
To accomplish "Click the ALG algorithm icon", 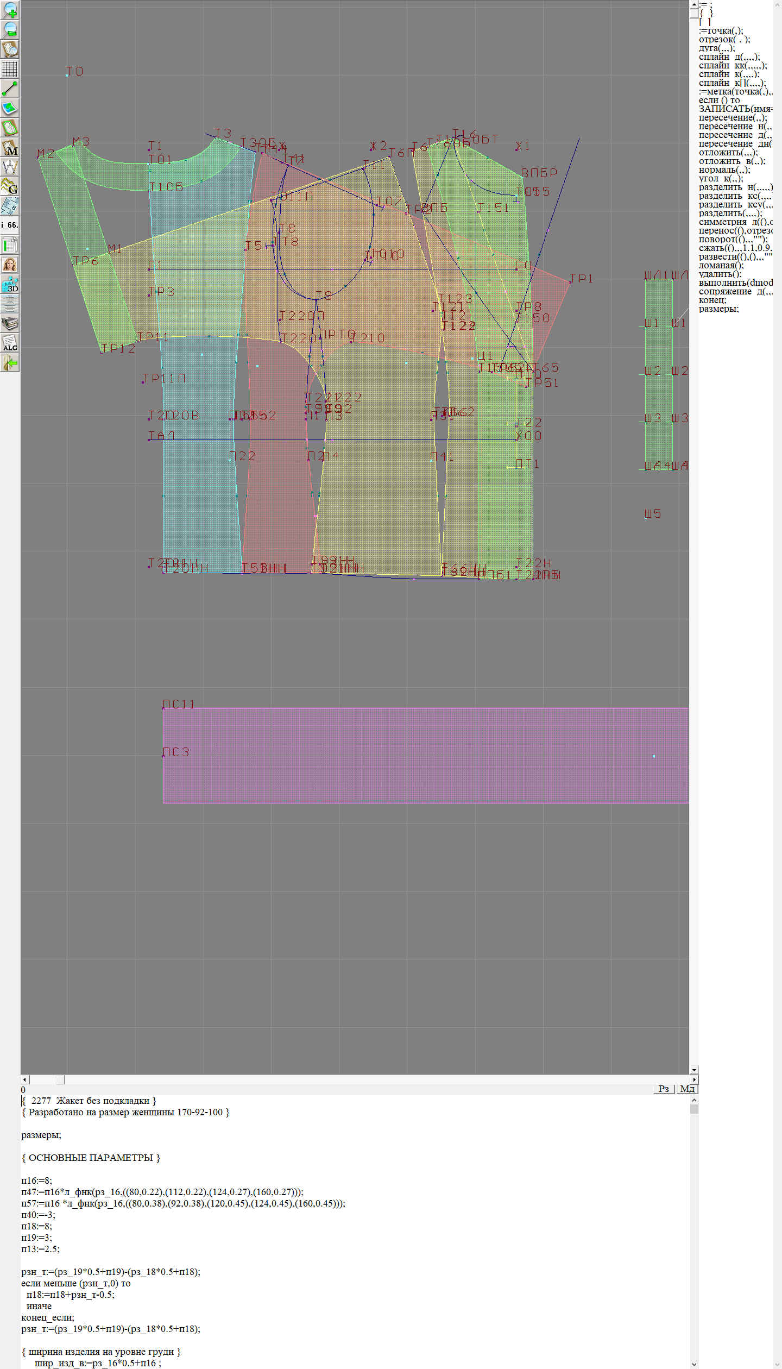I will pos(10,343).
